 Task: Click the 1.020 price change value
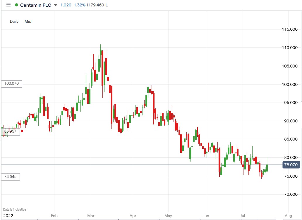(x=66, y=5)
